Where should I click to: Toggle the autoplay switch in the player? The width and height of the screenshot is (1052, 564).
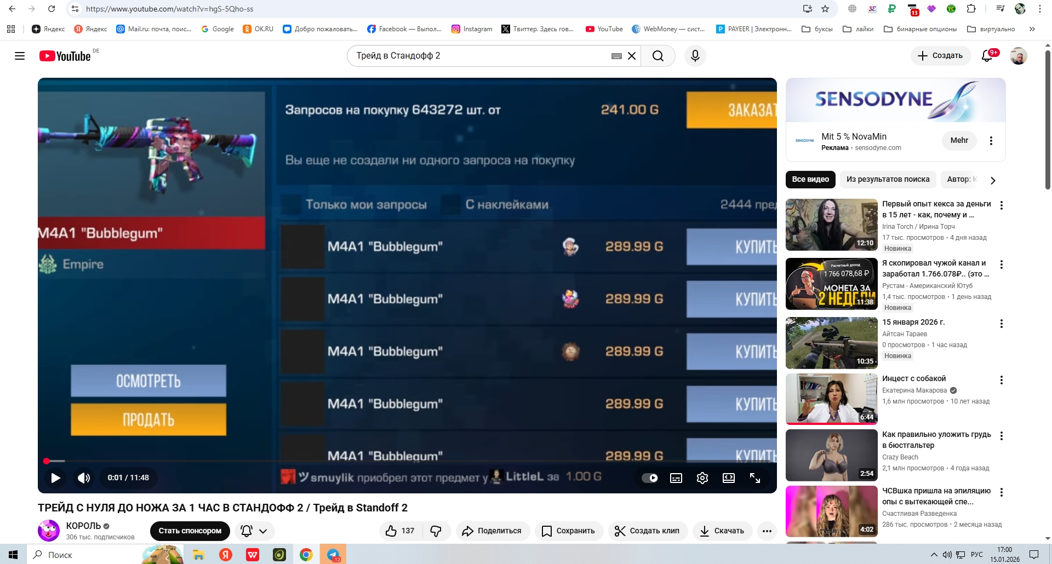(650, 478)
